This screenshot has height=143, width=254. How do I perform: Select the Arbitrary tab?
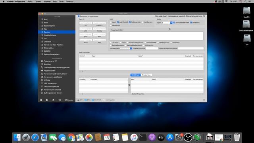[x=136, y=75]
